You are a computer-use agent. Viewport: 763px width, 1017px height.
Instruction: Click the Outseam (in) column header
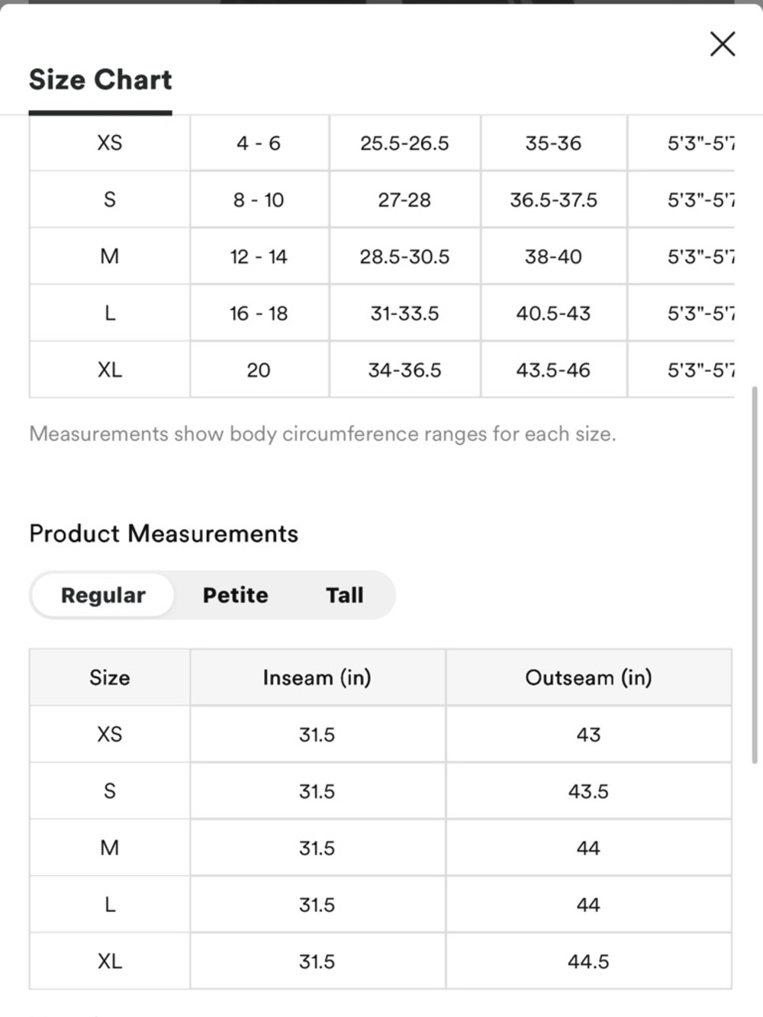point(588,677)
